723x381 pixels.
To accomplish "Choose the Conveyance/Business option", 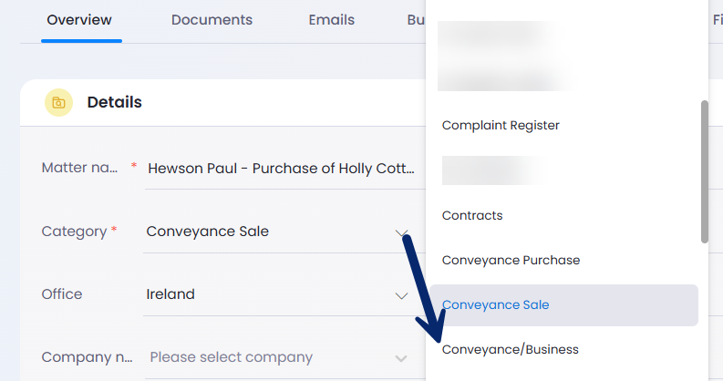I will point(510,350).
